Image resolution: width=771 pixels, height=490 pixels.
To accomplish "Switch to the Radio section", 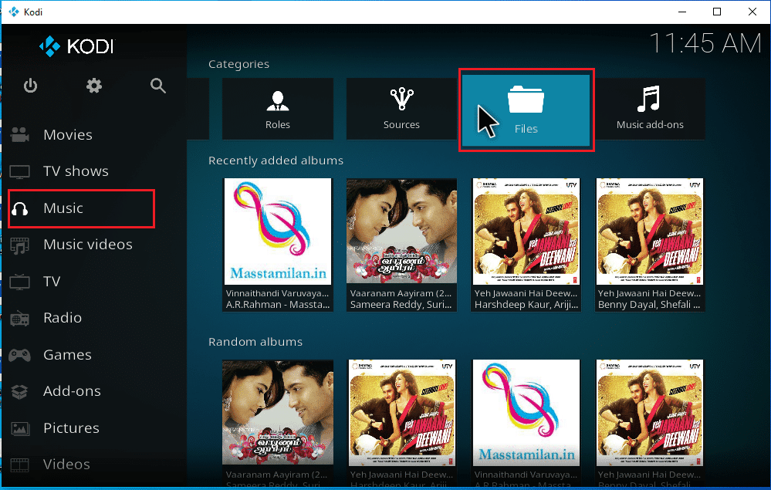I will click(x=63, y=318).
